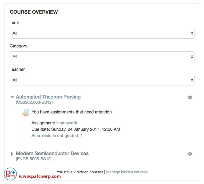
Task: Click the www.pafcoerp.com watermark text
Action: tap(40, 176)
